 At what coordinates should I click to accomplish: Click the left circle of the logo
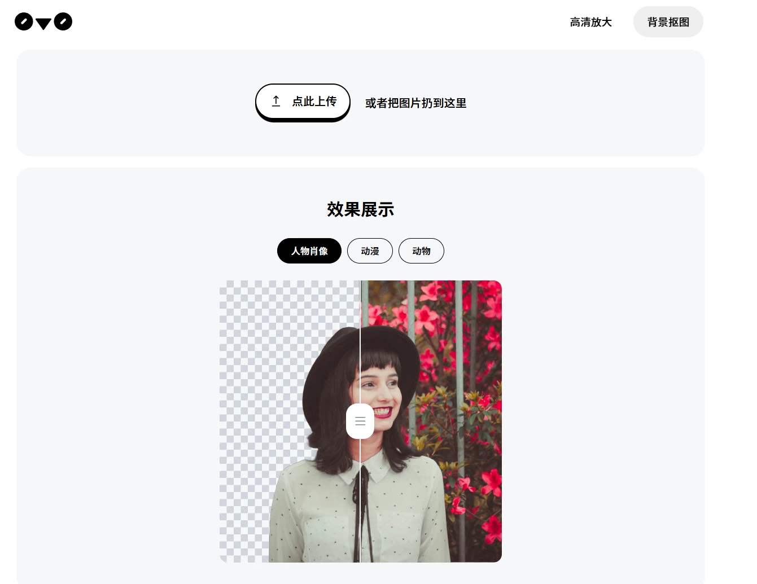point(24,21)
